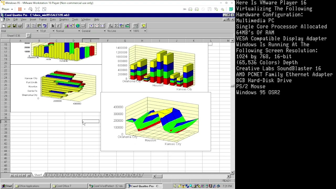Screen dimensions: 336x189
Task: Click the SpeedFormat table icon
Action: [x=127, y=26]
